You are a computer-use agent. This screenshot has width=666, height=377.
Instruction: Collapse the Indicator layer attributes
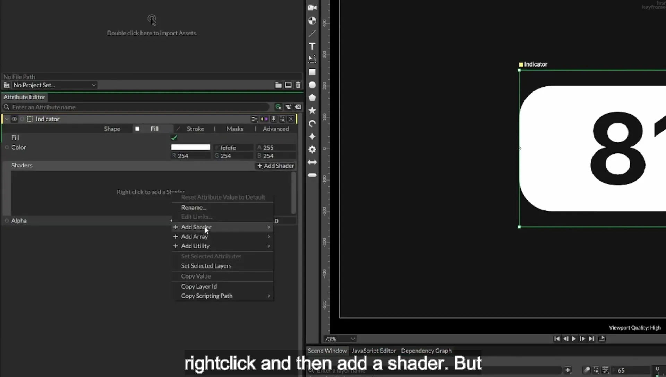(x=7, y=119)
